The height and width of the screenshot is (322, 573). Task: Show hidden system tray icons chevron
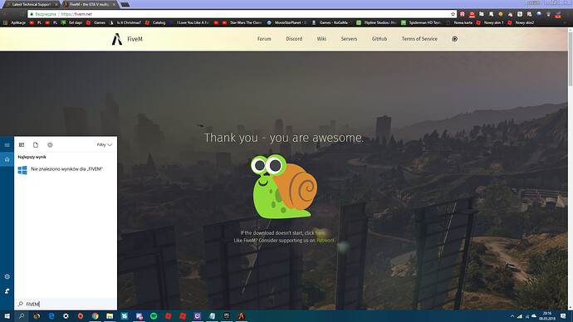[x=512, y=316]
